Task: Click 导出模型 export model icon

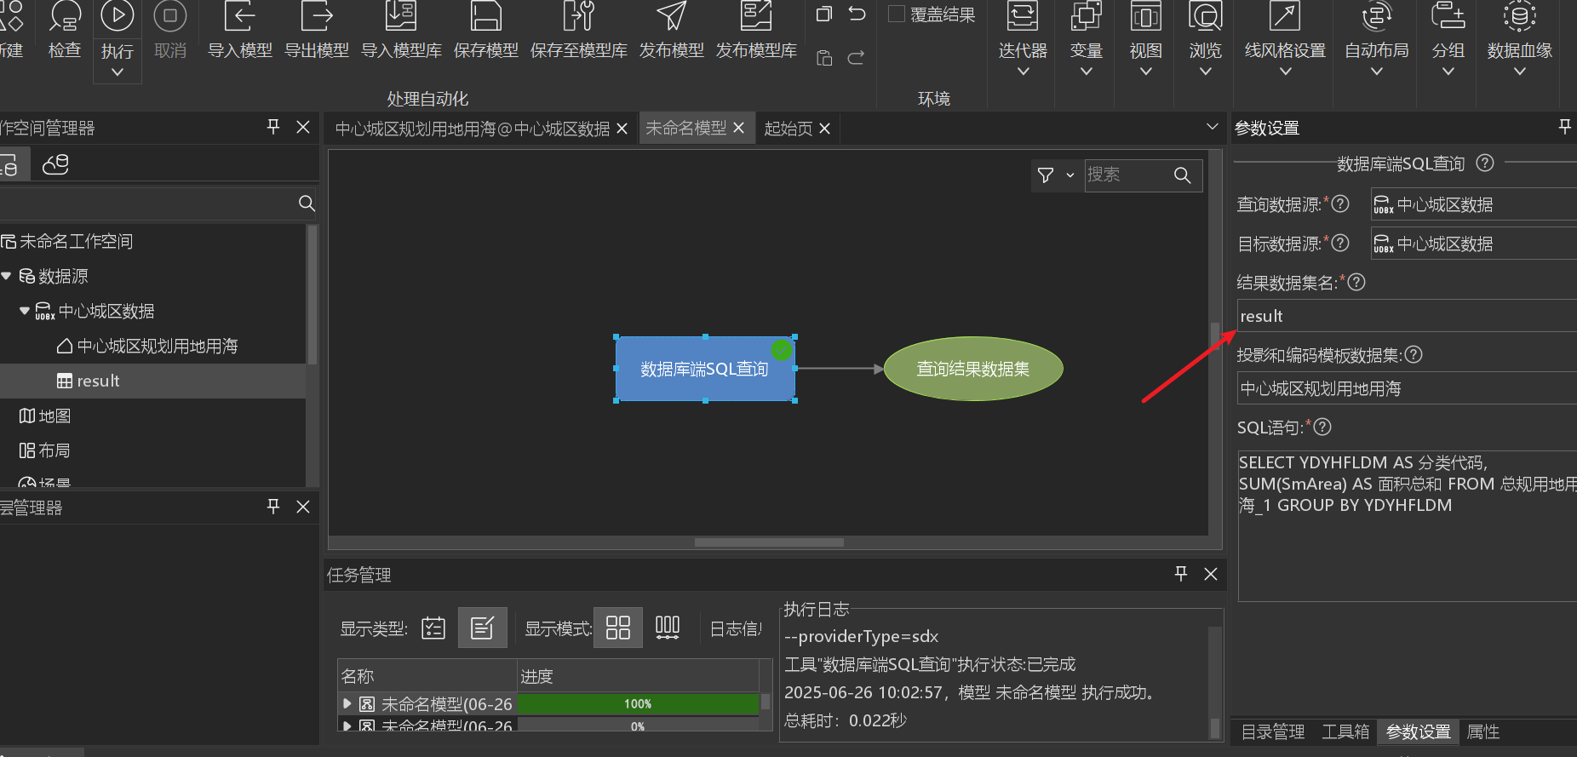Action: [317, 17]
